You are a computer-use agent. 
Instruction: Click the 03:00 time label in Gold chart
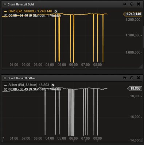pyautogui.click(x=38, y=65)
